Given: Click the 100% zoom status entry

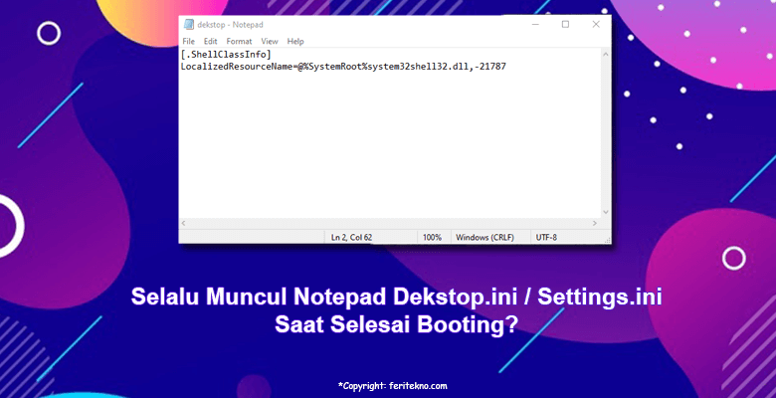Looking at the screenshot, I should coord(432,238).
